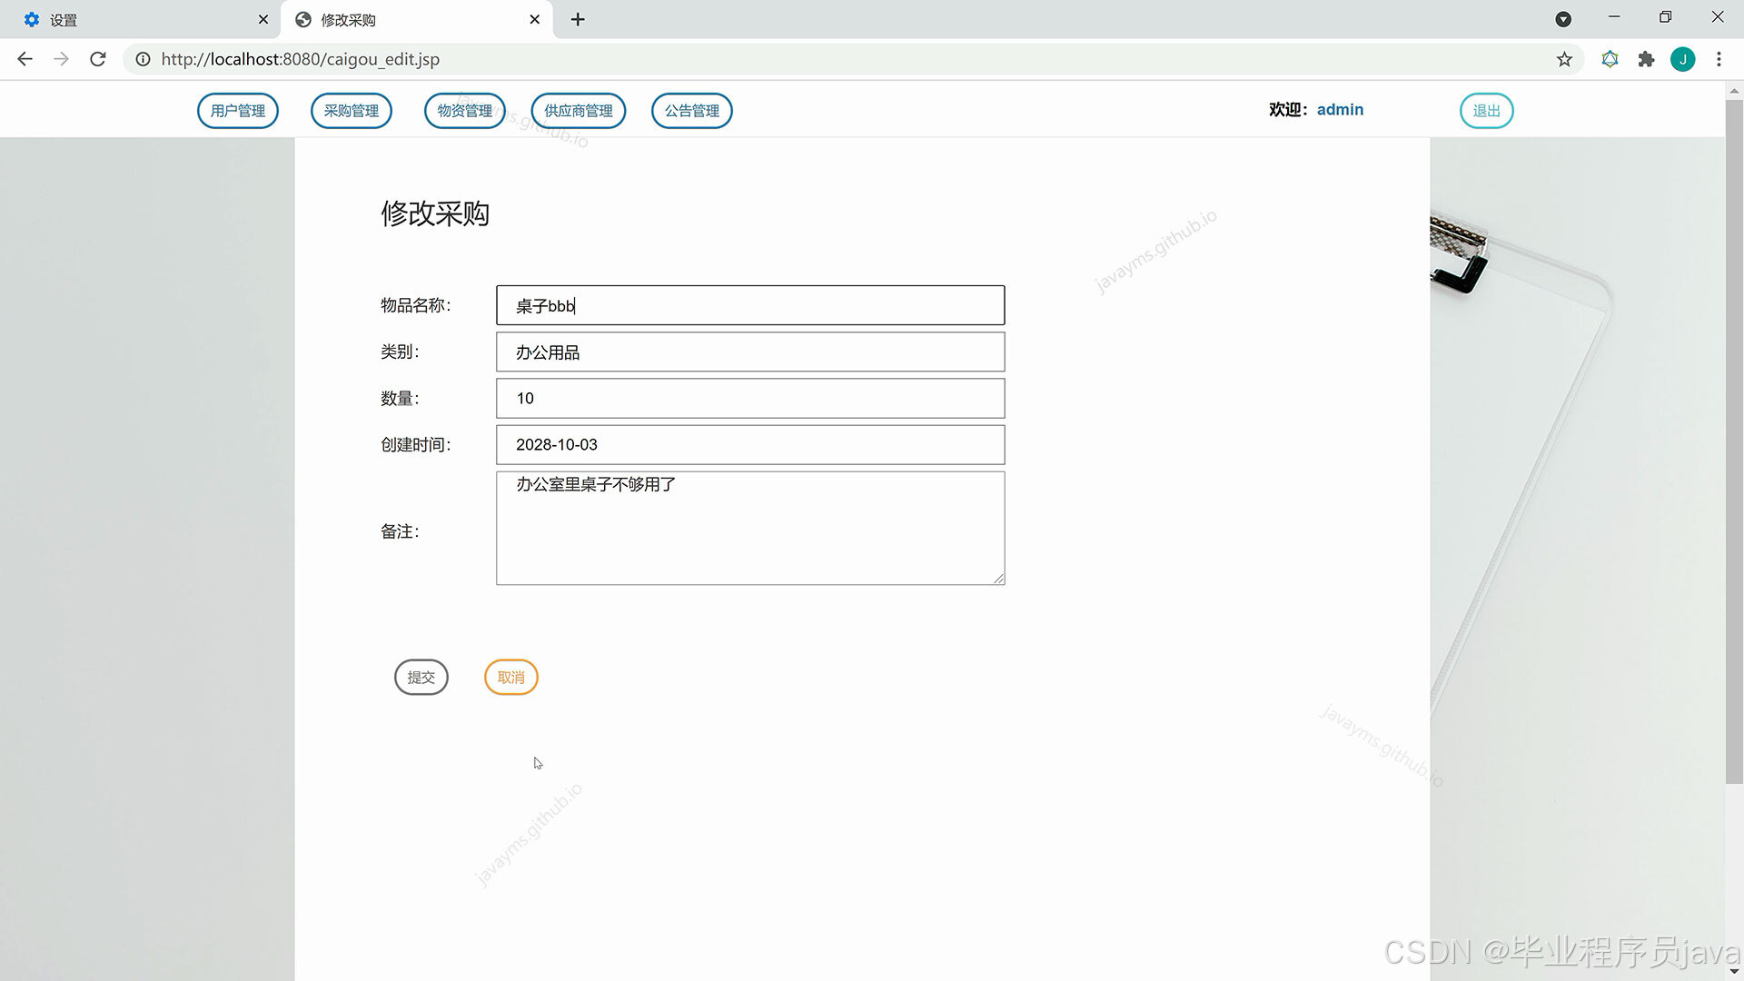Grab the 备注 textarea resize handle
This screenshot has width=1744, height=981.
[x=998, y=579]
